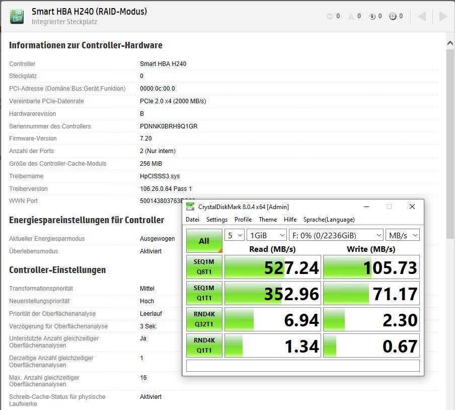Click the RND4K Q32T1 write result 2.30
This screenshot has width=455, height=410.
371,319
